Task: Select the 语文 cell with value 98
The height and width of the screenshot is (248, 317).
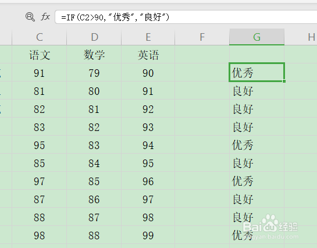Action: (x=39, y=235)
